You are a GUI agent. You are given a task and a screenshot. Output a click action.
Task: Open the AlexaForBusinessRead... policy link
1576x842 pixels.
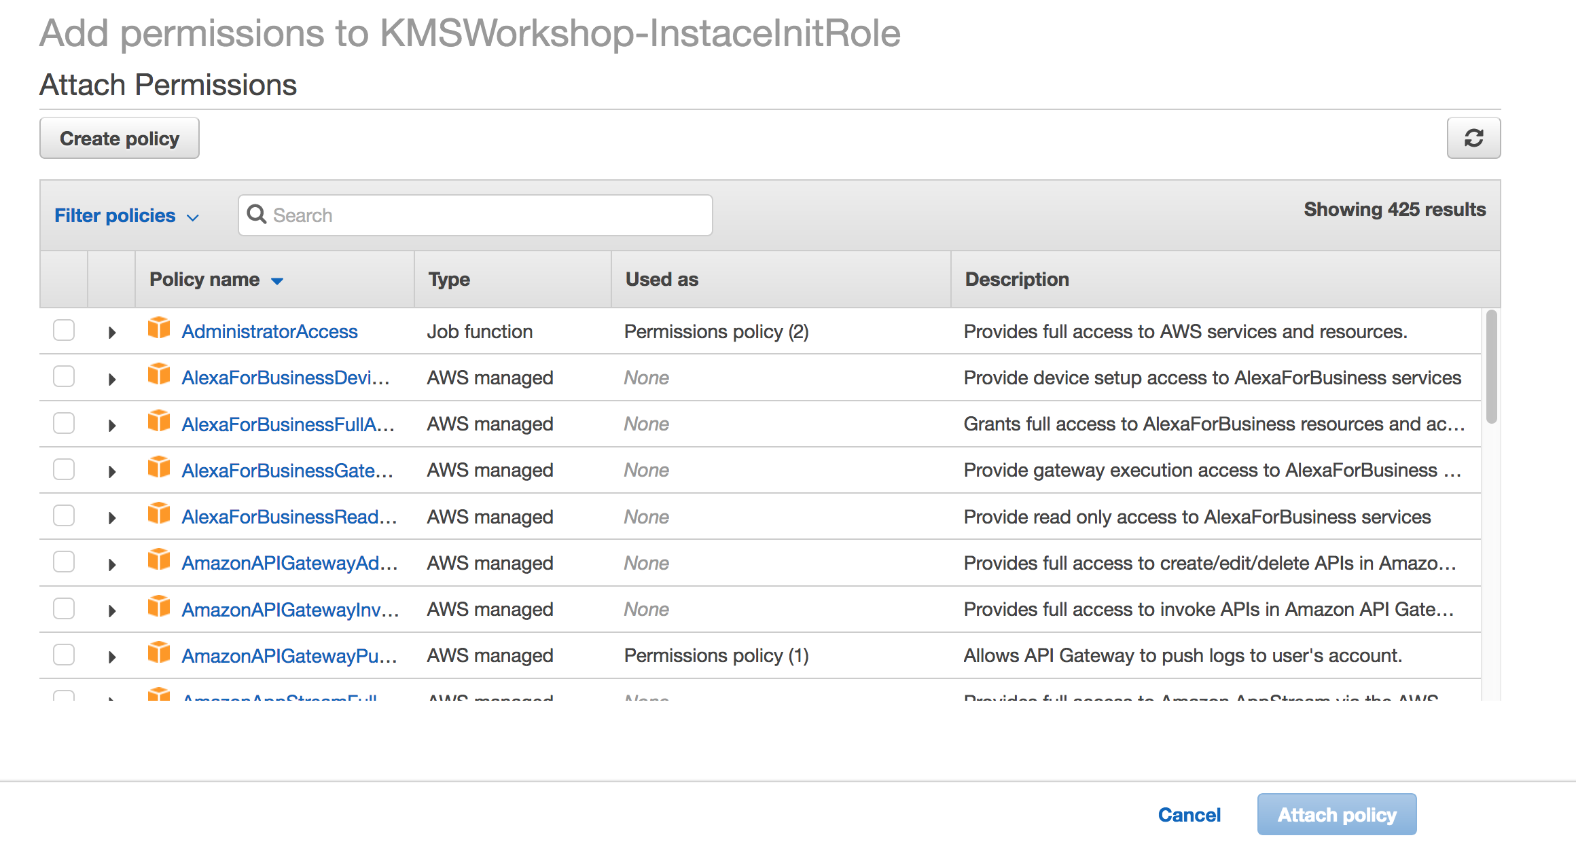289,517
